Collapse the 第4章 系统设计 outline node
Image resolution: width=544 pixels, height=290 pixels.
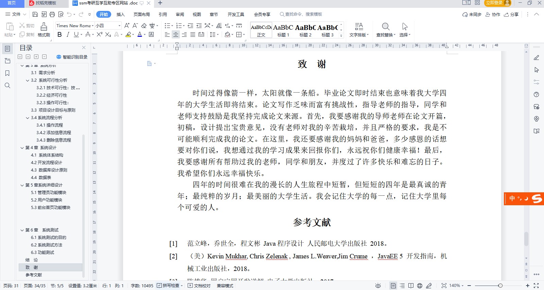pyautogui.click(x=22, y=148)
